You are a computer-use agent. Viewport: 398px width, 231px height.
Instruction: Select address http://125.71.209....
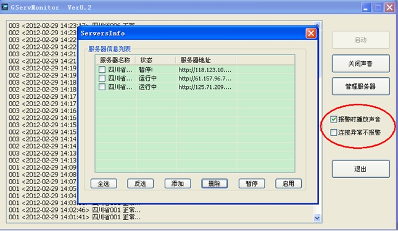click(205, 87)
